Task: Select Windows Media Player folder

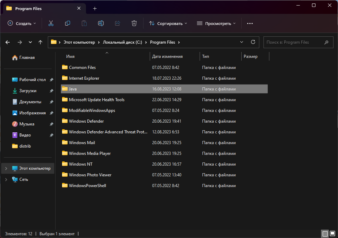Action: (x=164, y=153)
